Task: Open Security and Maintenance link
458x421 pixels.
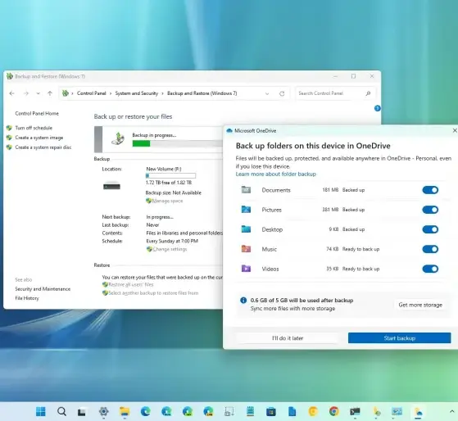Action: 43,289
